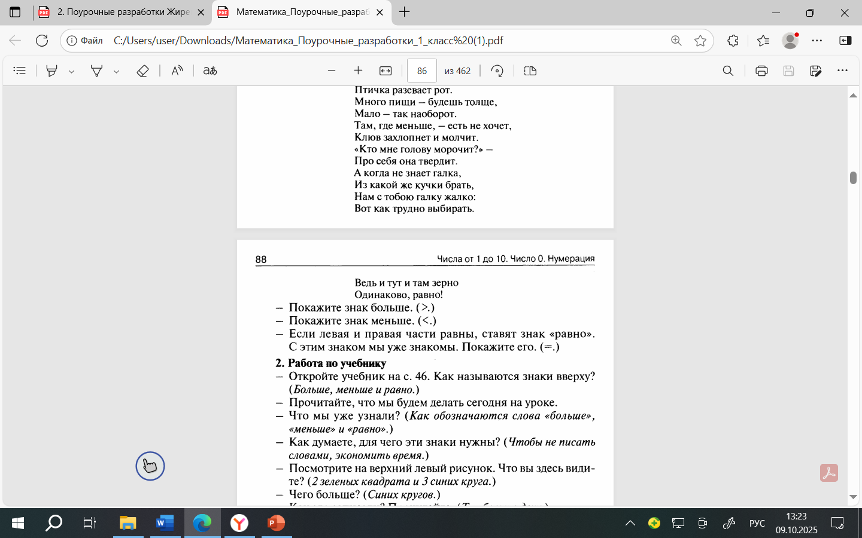This screenshot has height=538, width=862.
Task: Open the table of contents sidebar
Action: 20,71
